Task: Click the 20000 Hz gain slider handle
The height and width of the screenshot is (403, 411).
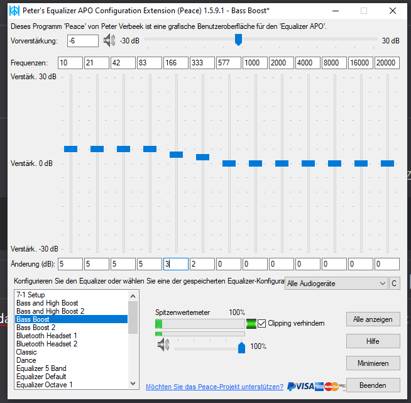Action: (x=387, y=163)
